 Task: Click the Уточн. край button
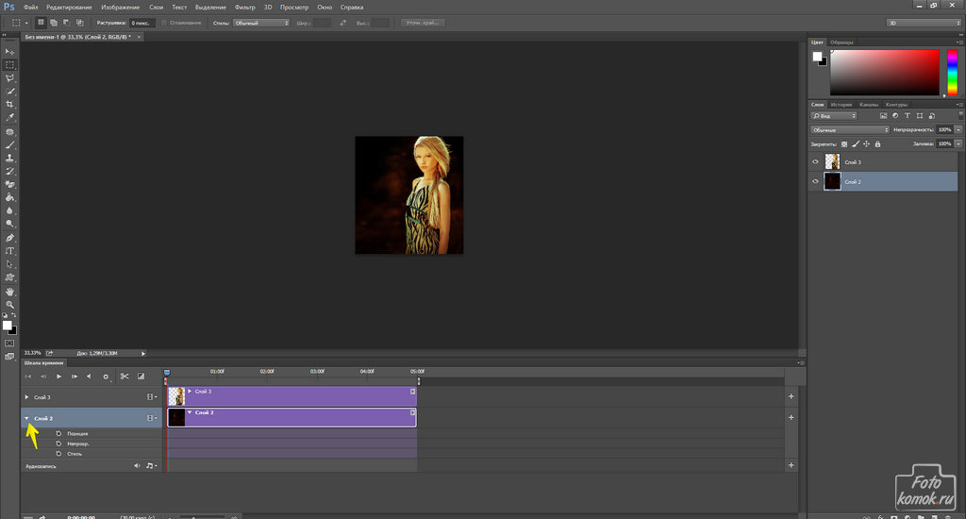coord(425,22)
